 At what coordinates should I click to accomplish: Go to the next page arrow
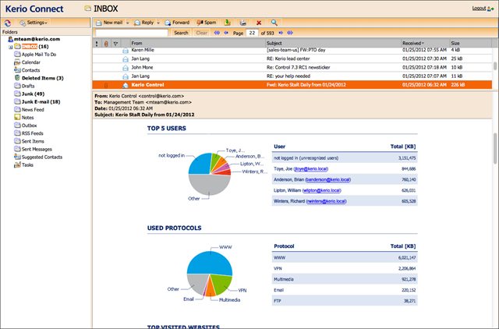coord(281,33)
